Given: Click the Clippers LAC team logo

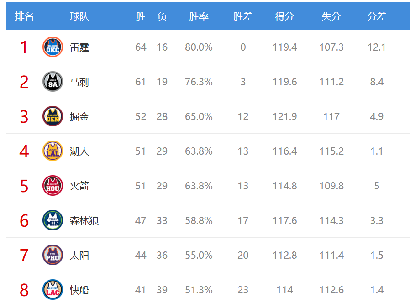Looking at the screenshot, I should click(53, 290).
